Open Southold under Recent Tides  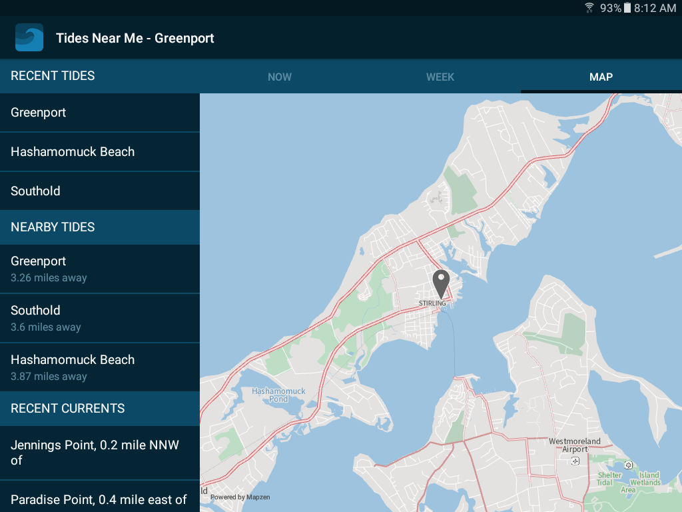100,191
